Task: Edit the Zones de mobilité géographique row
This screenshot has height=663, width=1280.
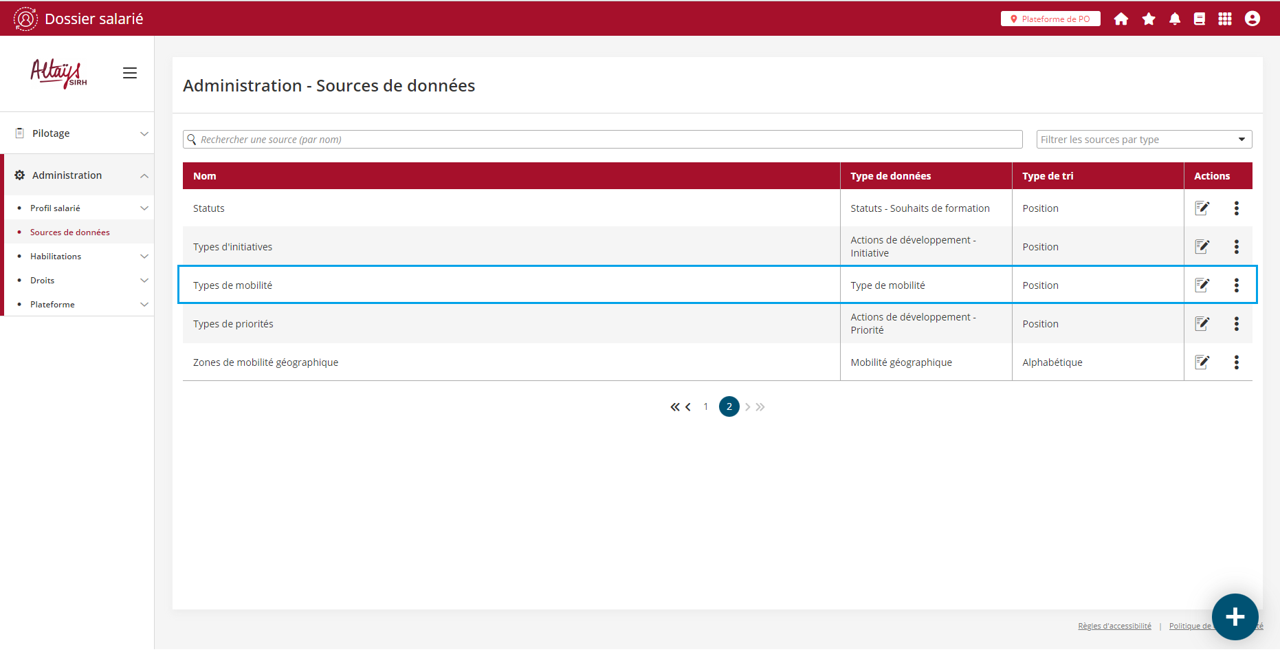Action: (x=1202, y=362)
